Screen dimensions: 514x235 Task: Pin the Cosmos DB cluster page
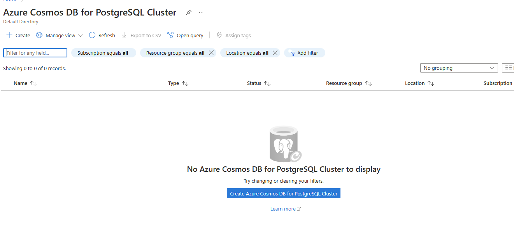click(189, 12)
